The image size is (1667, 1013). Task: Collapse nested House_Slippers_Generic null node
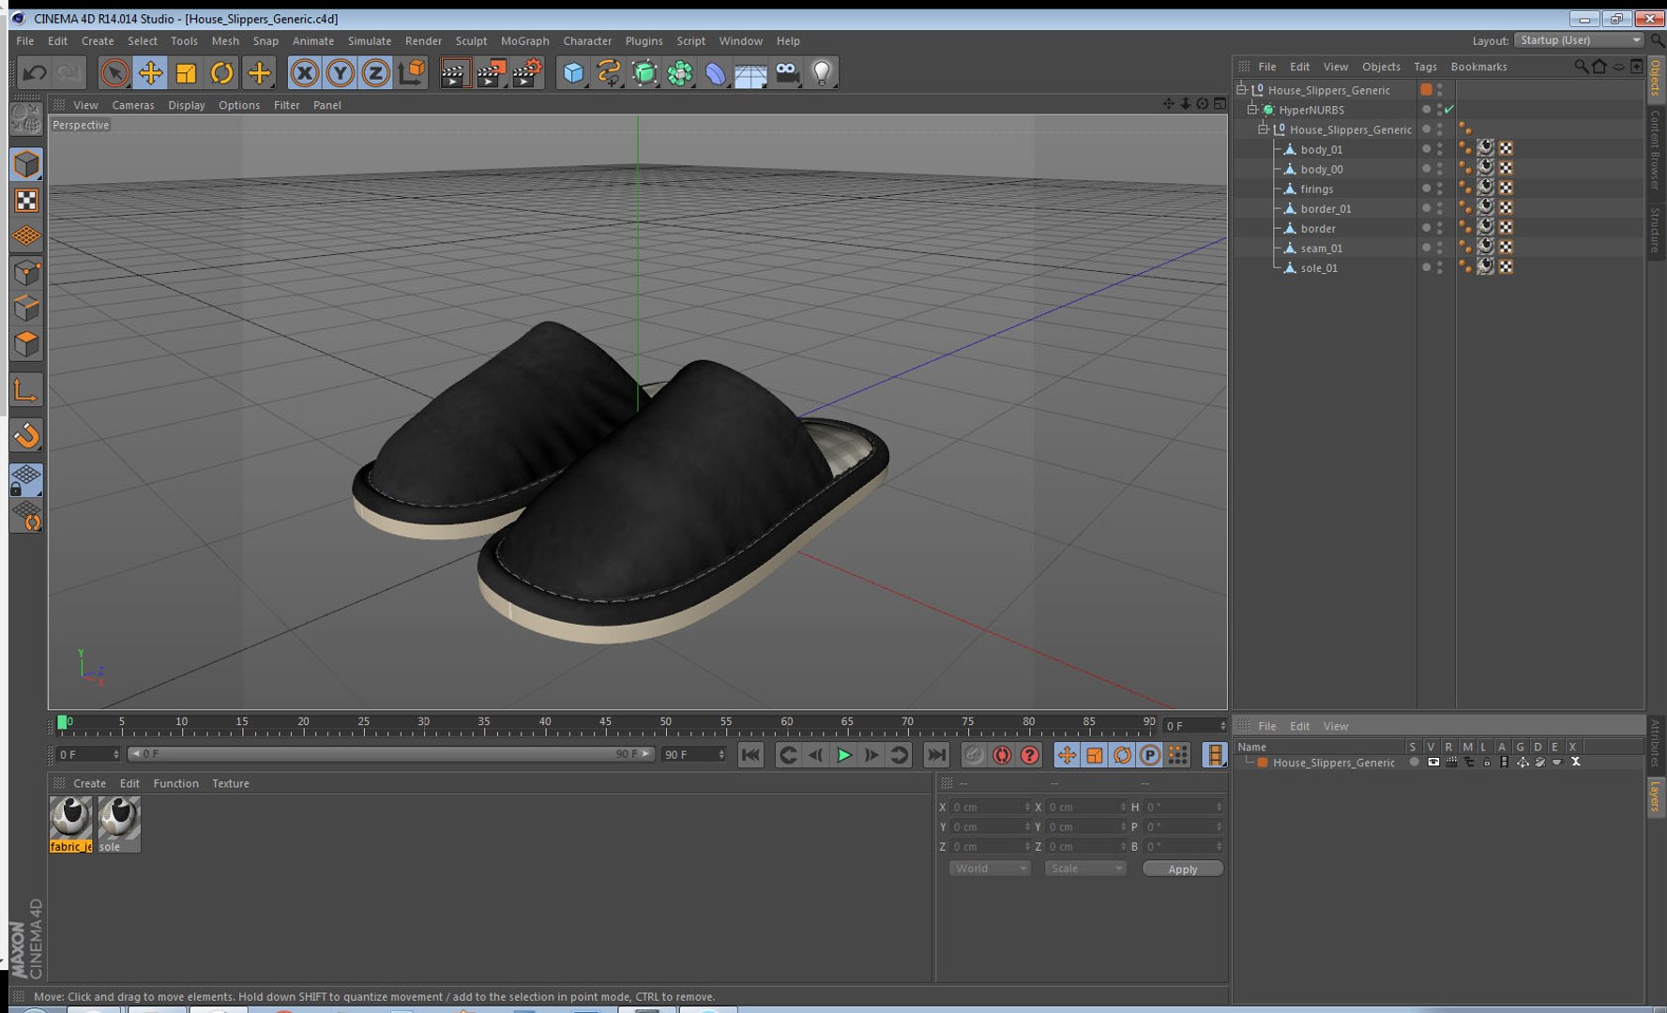coord(1264,129)
